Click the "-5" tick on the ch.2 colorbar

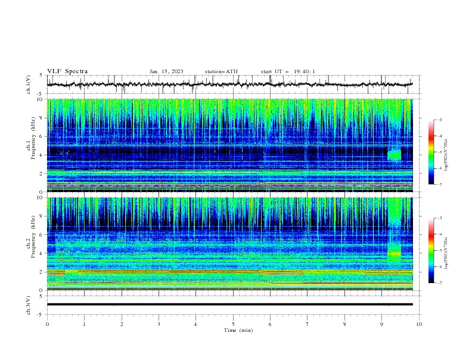[440, 250]
